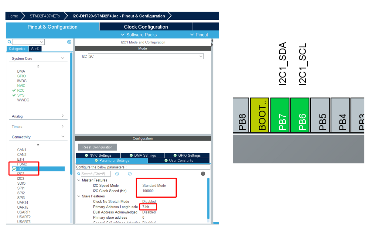Screen dimensions: 375x229
Task: Collapse the Master Features section
Action: (x=79, y=180)
